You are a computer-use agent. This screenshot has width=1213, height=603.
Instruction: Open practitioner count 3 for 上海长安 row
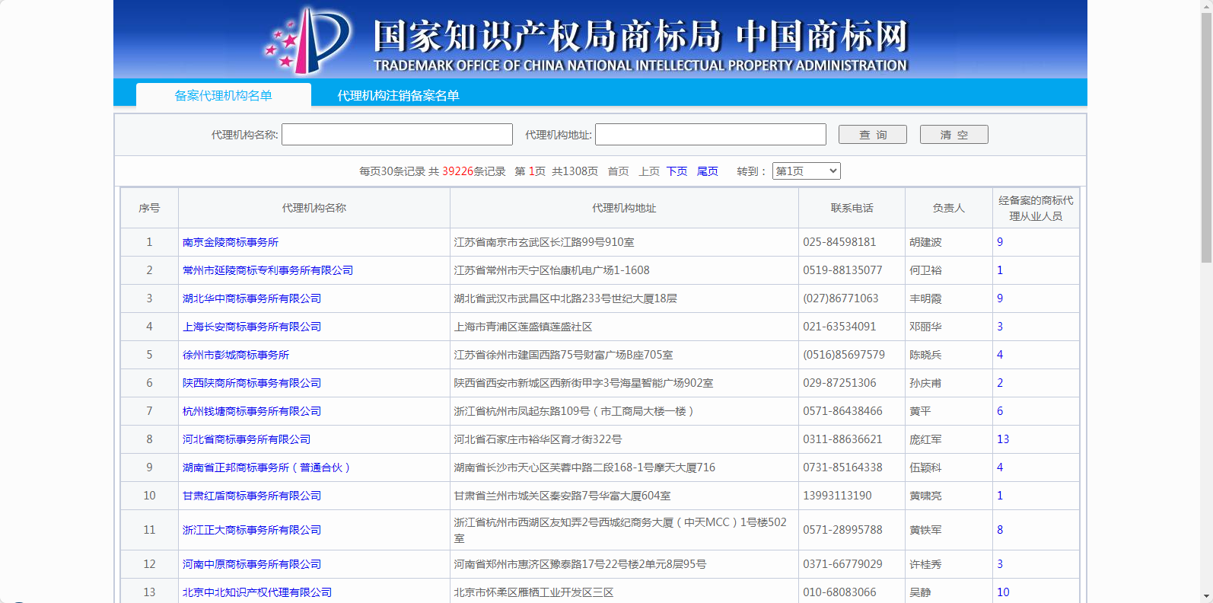click(1000, 327)
